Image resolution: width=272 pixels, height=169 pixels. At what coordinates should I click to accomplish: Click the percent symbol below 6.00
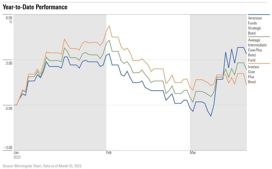11,22
